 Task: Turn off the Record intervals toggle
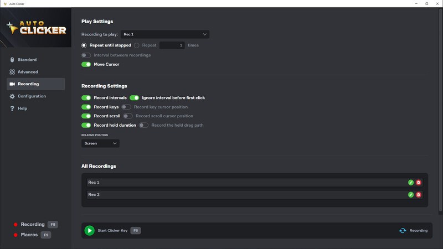86,98
